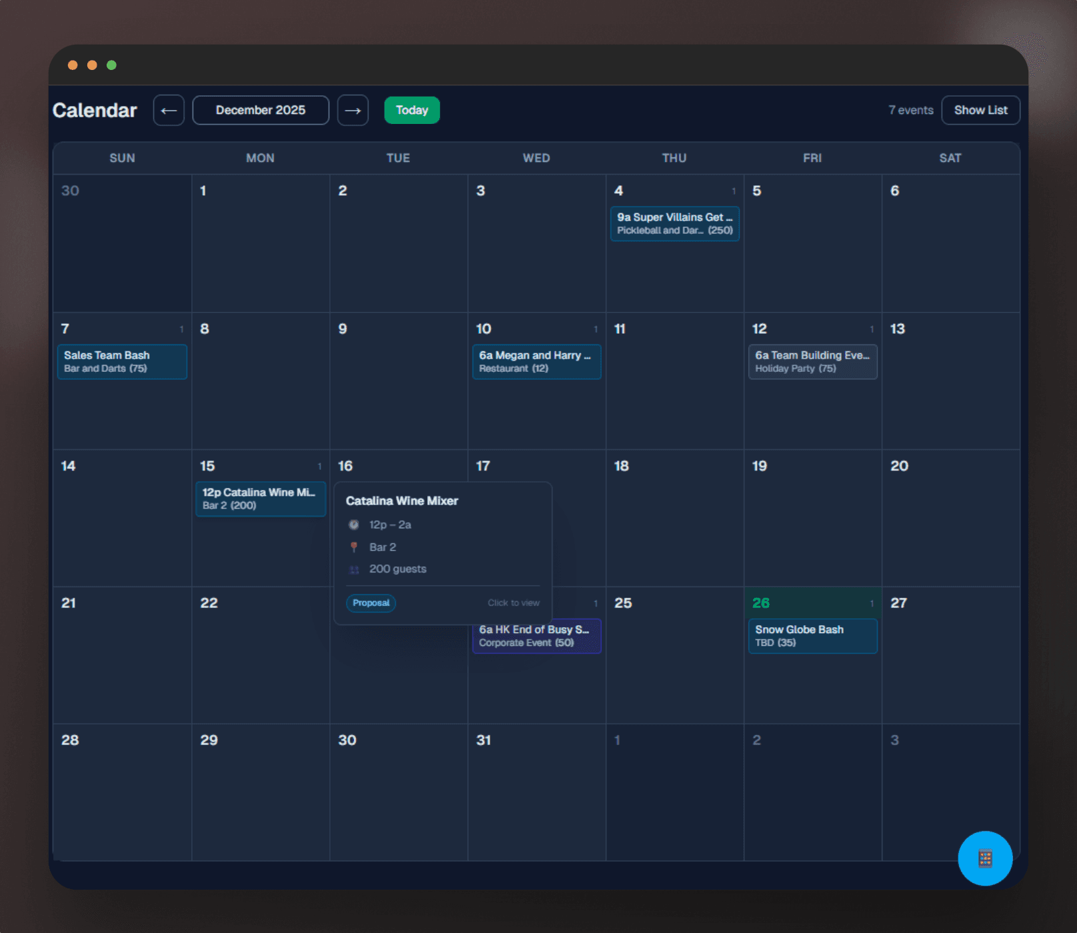Screen dimensions: 1077x933
Task: Click the guests icon beside 200 guests
Action: (353, 569)
